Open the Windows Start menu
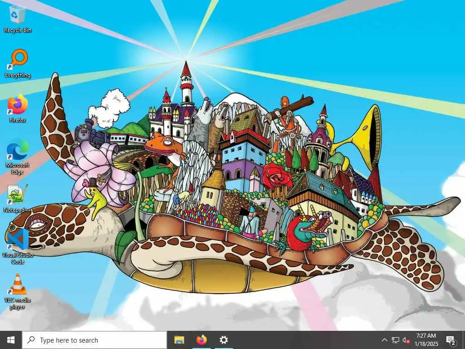Screen dimensions: 465x349 (x=11, y=340)
